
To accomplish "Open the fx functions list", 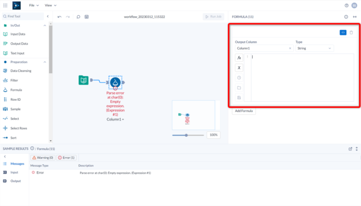I will 239,58.
